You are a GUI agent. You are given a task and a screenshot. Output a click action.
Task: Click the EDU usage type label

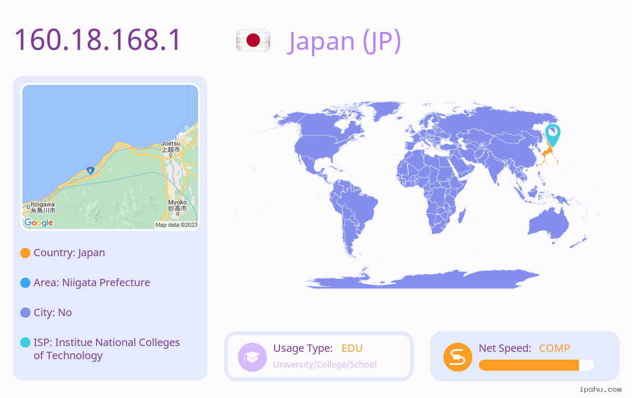(352, 348)
